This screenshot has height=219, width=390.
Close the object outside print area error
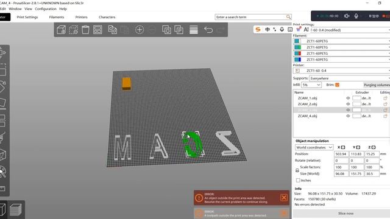point(284,198)
